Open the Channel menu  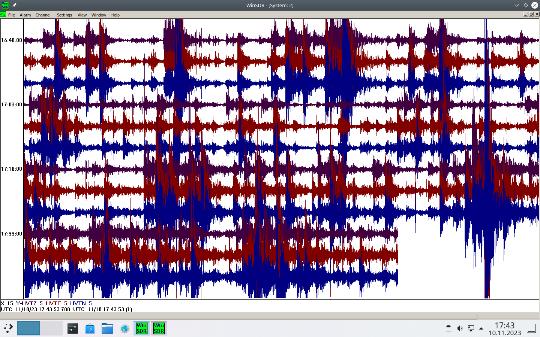coord(43,15)
